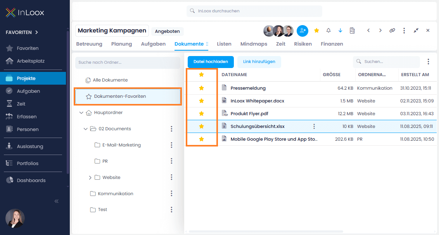Collapse the sidebar with double chevron
Screen dimensions: 439x235
56,201
